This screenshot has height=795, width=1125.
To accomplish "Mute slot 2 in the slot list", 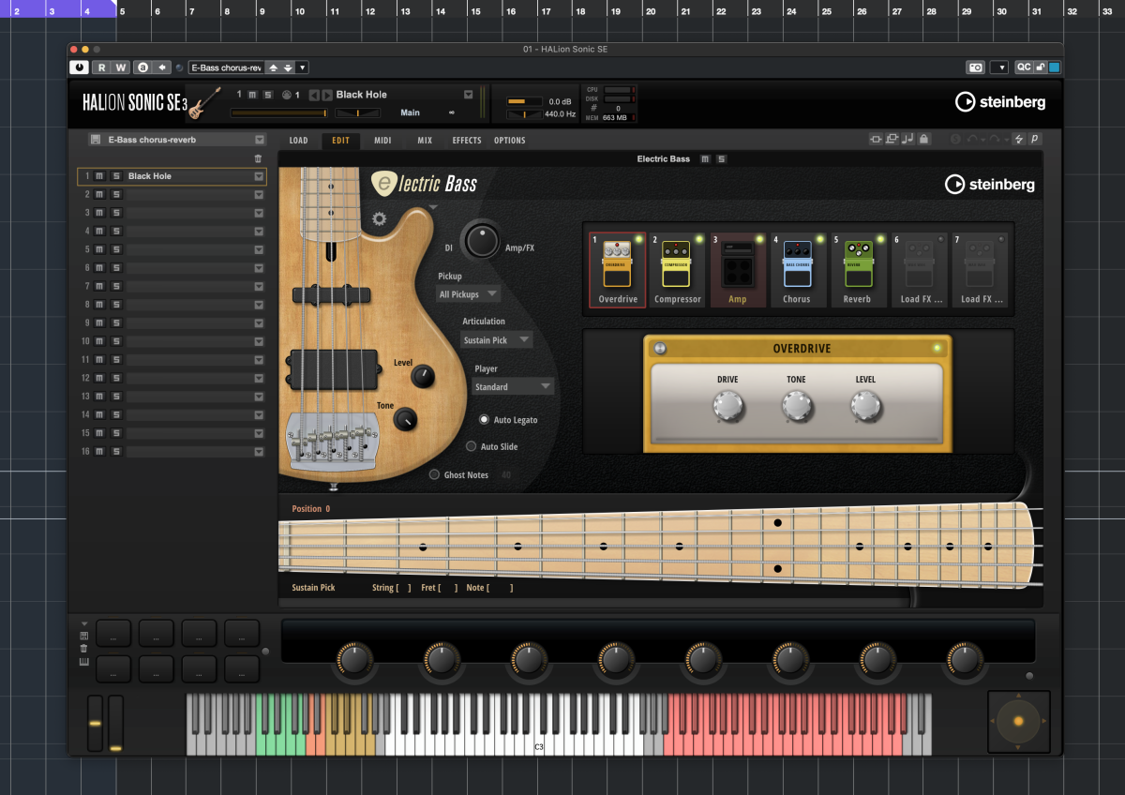I will point(100,195).
